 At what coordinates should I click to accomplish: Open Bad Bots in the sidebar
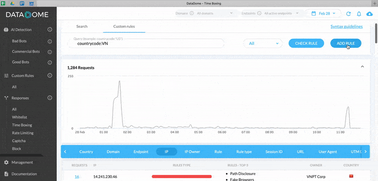[x=19, y=41]
